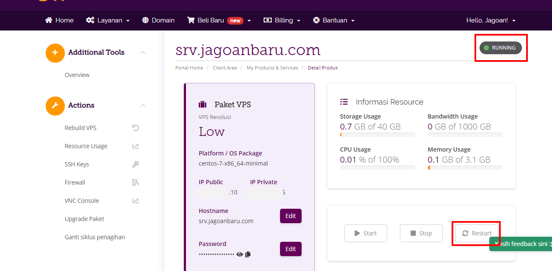Select Rebuild VPS in the sidebar
Image resolution: width=552 pixels, height=271 pixels.
coord(80,128)
